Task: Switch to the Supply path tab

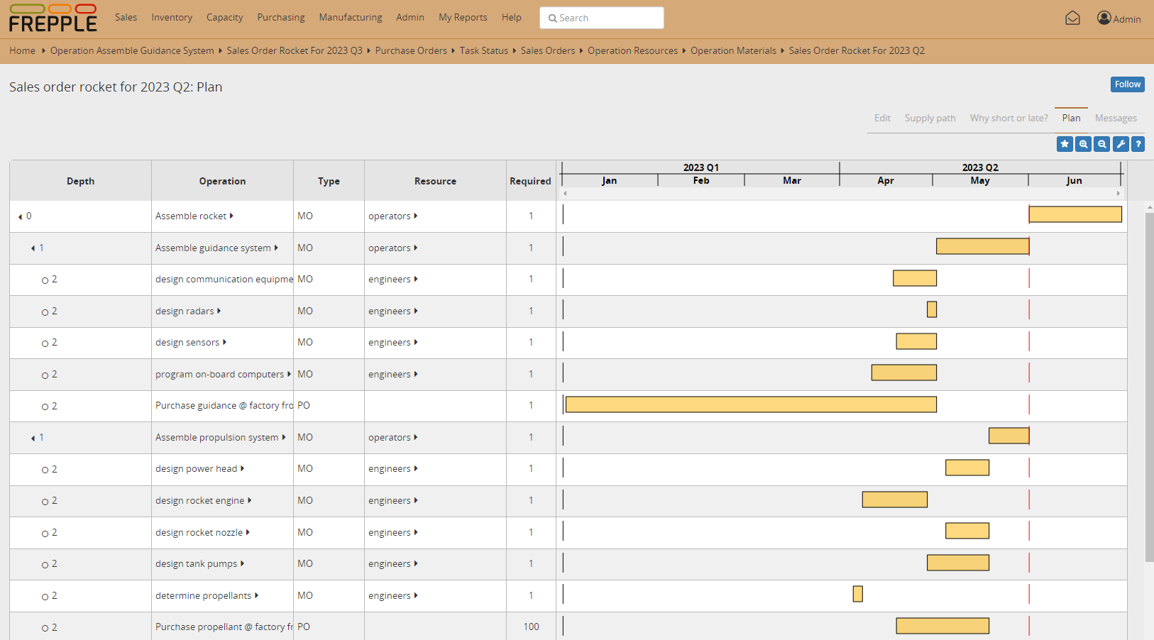Action: [x=930, y=118]
